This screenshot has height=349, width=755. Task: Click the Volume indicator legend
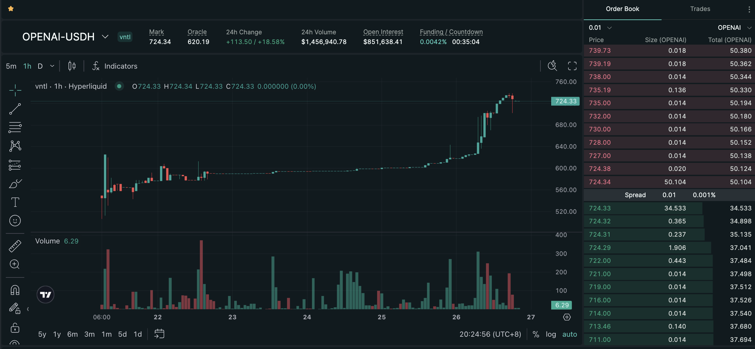[x=57, y=241]
